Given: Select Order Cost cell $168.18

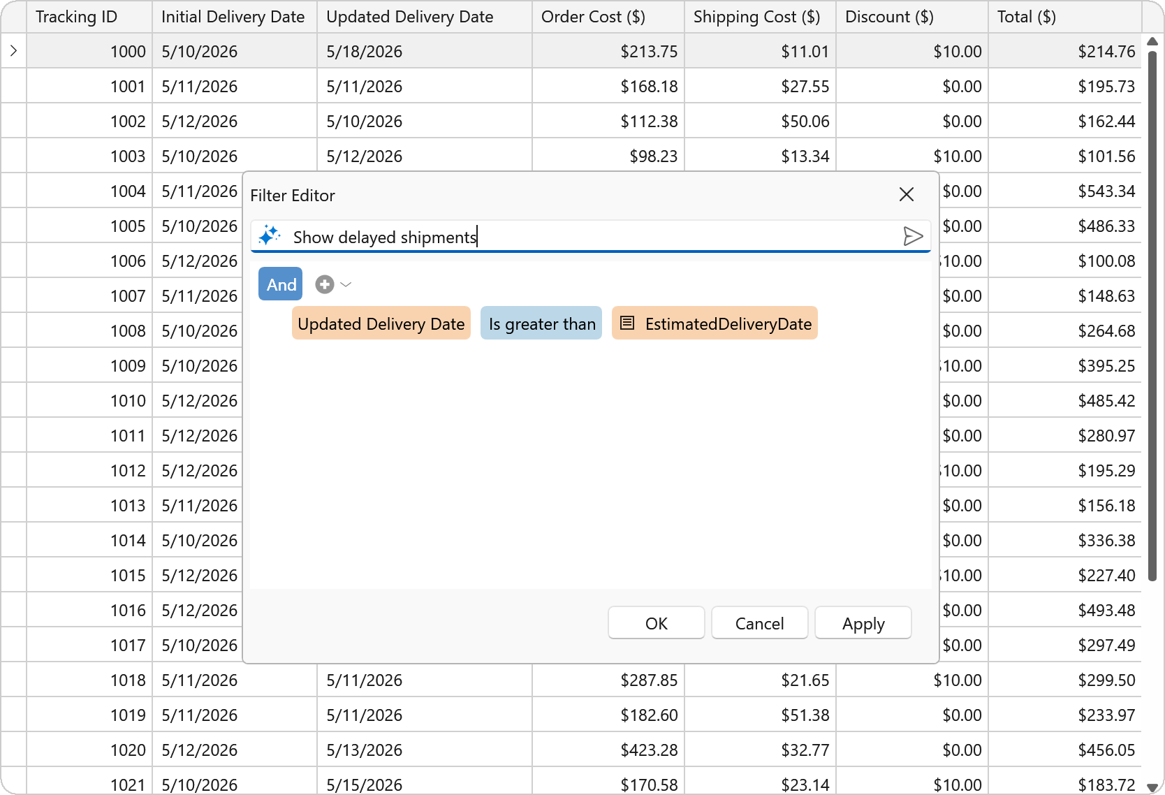Looking at the screenshot, I should (x=608, y=86).
